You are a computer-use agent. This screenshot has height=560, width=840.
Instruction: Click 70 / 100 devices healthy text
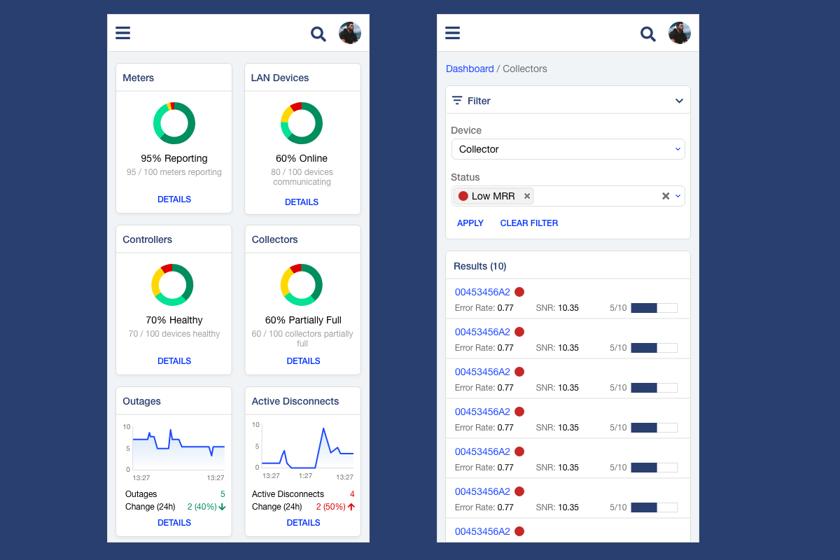click(x=174, y=334)
